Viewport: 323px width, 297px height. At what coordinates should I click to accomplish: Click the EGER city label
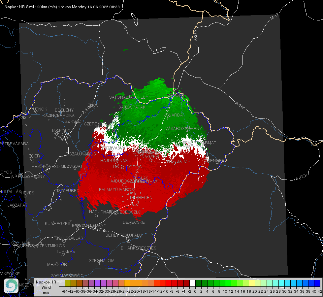point(34,156)
